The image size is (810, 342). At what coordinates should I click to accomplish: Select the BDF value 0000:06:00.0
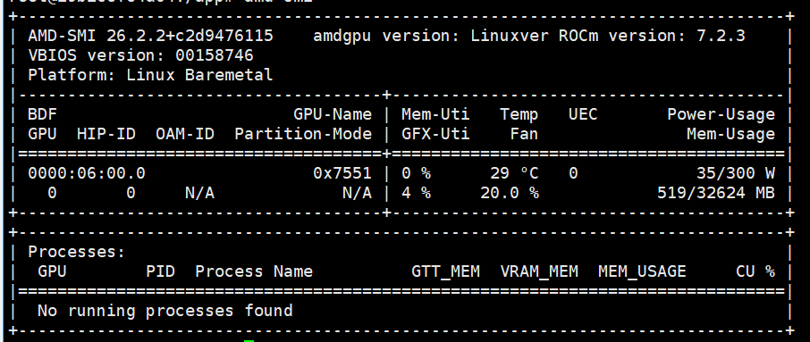[87, 173]
